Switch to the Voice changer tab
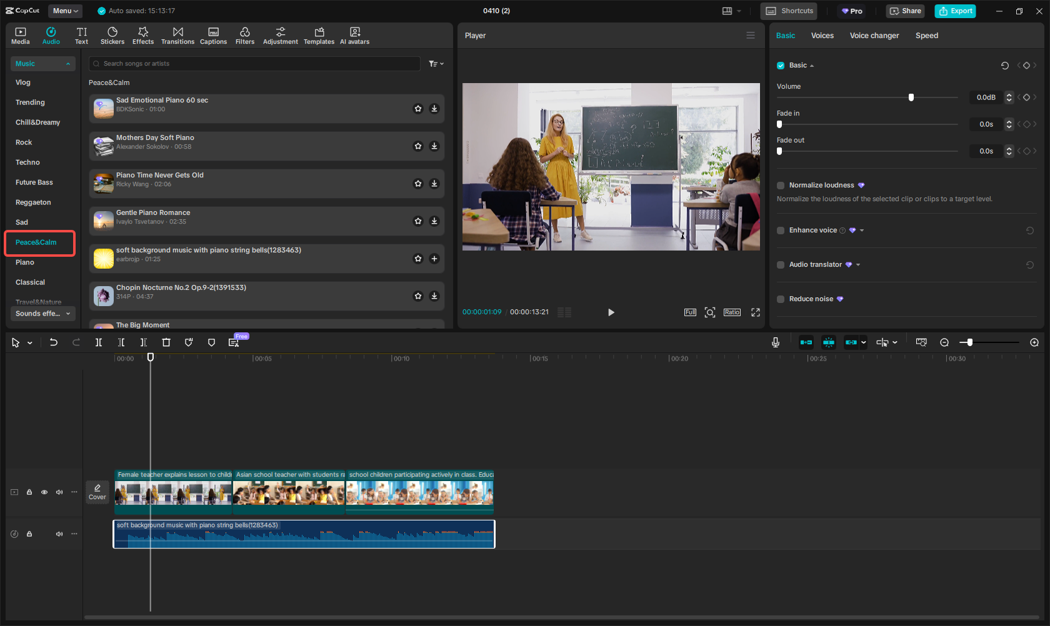This screenshot has width=1050, height=626. pyautogui.click(x=874, y=36)
